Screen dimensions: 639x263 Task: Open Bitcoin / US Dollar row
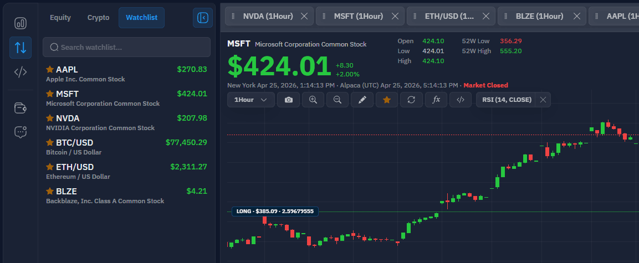(x=127, y=147)
